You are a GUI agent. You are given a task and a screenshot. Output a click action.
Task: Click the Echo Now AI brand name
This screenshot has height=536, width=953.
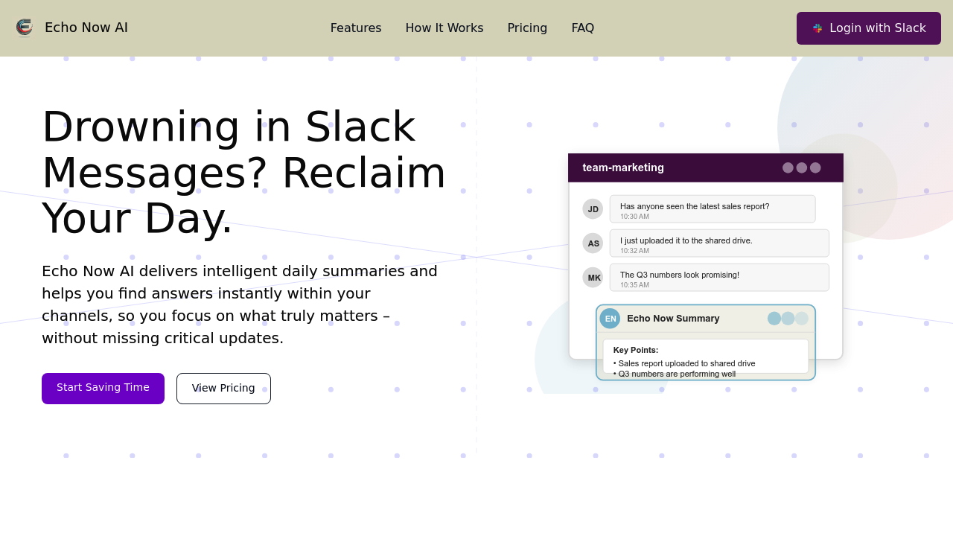coord(86,28)
